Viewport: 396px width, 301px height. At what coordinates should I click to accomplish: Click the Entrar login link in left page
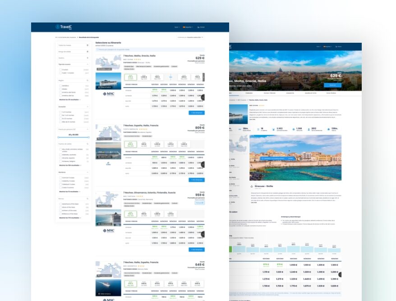[201, 27]
